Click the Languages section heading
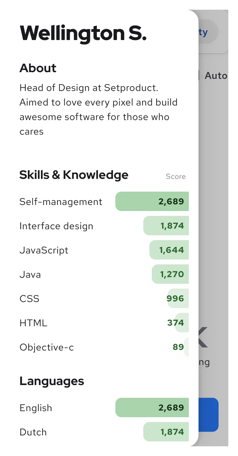This screenshot has width=238, height=456. pos(52,381)
